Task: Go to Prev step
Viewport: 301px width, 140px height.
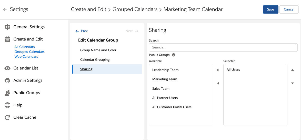Action: pyautogui.click(x=82, y=31)
